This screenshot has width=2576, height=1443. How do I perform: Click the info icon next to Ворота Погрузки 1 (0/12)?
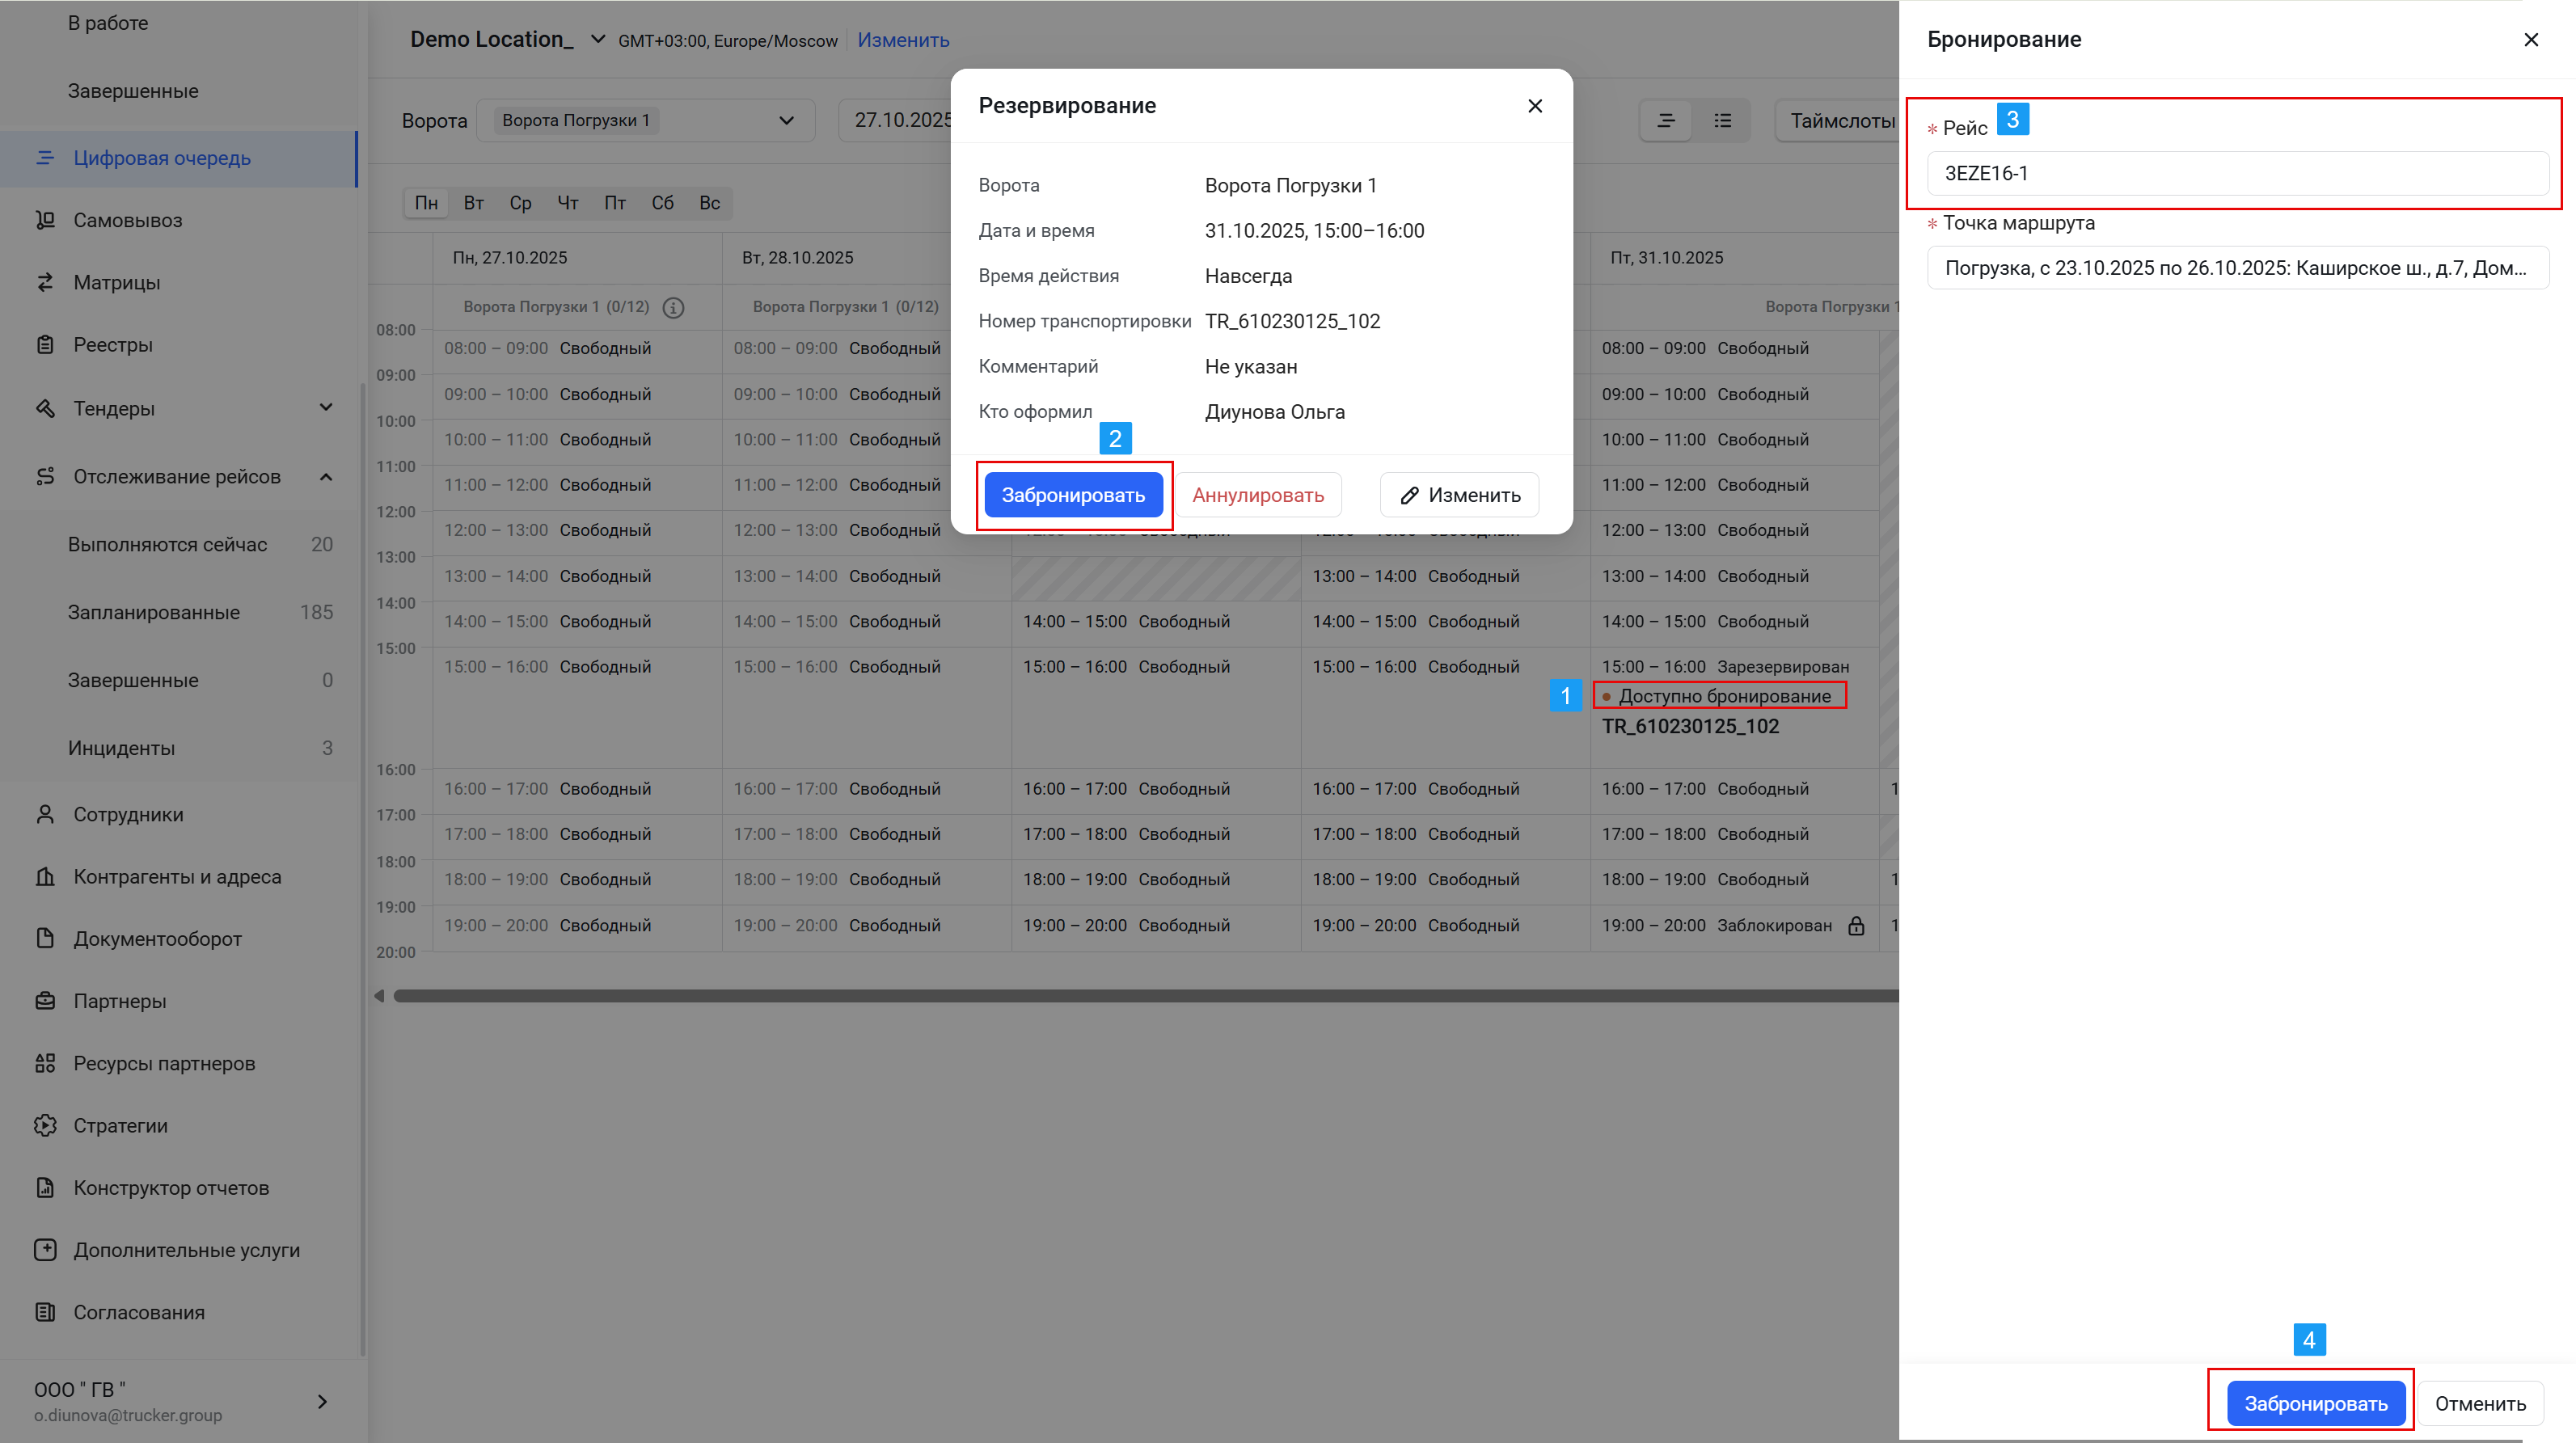coord(674,307)
